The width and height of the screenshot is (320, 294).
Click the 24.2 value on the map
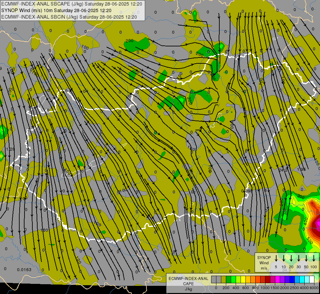(x=283, y=170)
